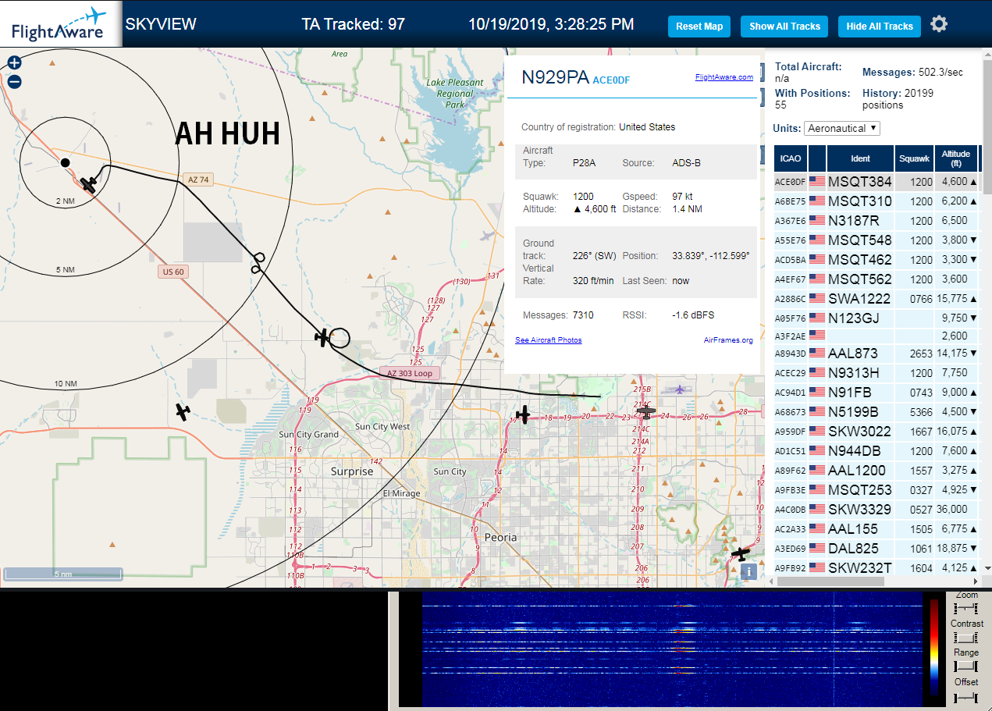Click the waterfall spectrum display
This screenshot has width=992, height=711.
click(x=672, y=649)
